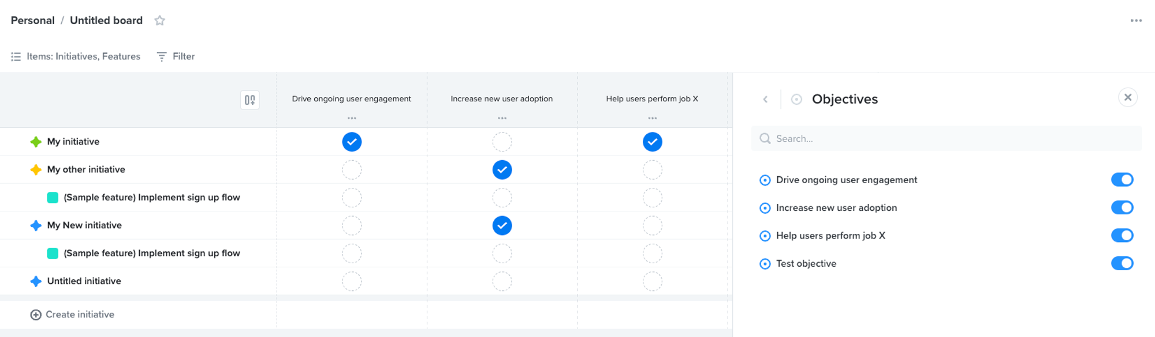Navigate to Personal in the breadcrumb

point(32,20)
